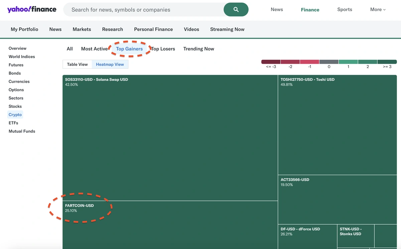Click the 26.21% value on dForce
This screenshot has width=401, height=249.
pos(287,234)
